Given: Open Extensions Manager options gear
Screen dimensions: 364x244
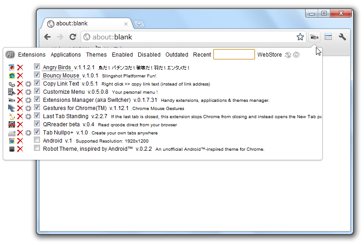Looking at the screenshot, I should click(28, 100).
